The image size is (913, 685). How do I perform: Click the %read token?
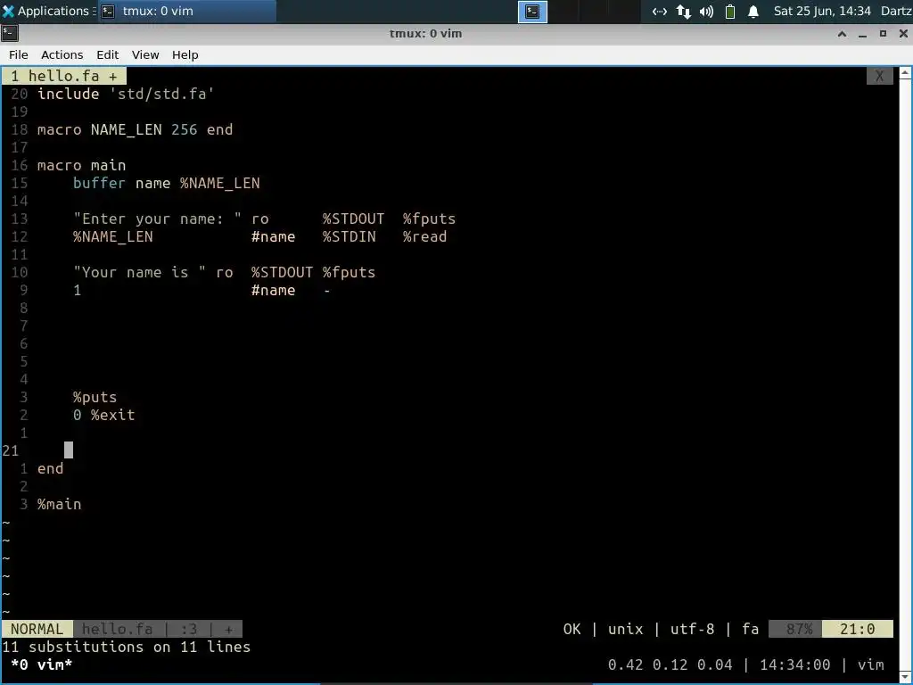(425, 236)
